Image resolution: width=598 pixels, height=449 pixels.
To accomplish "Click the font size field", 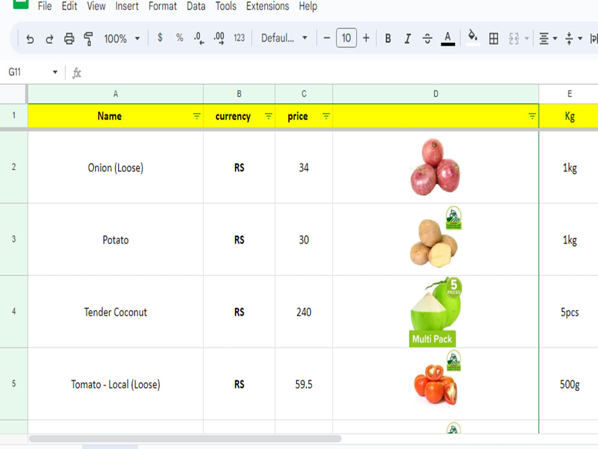I will (x=346, y=38).
